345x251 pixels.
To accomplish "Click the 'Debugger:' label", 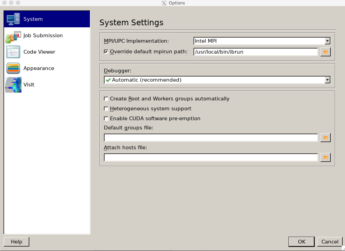I will pyautogui.click(x=117, y=71).
